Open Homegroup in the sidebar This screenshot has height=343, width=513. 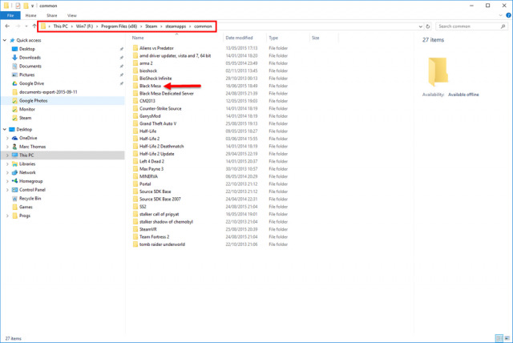click(30, 181)
